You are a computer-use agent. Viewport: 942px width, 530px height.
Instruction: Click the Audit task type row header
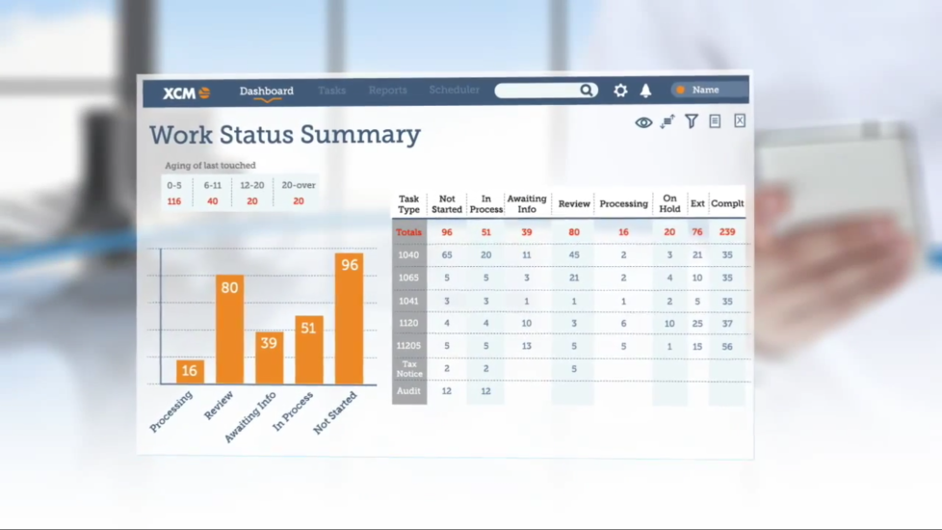pyautogui.click(x=408, y=391)
